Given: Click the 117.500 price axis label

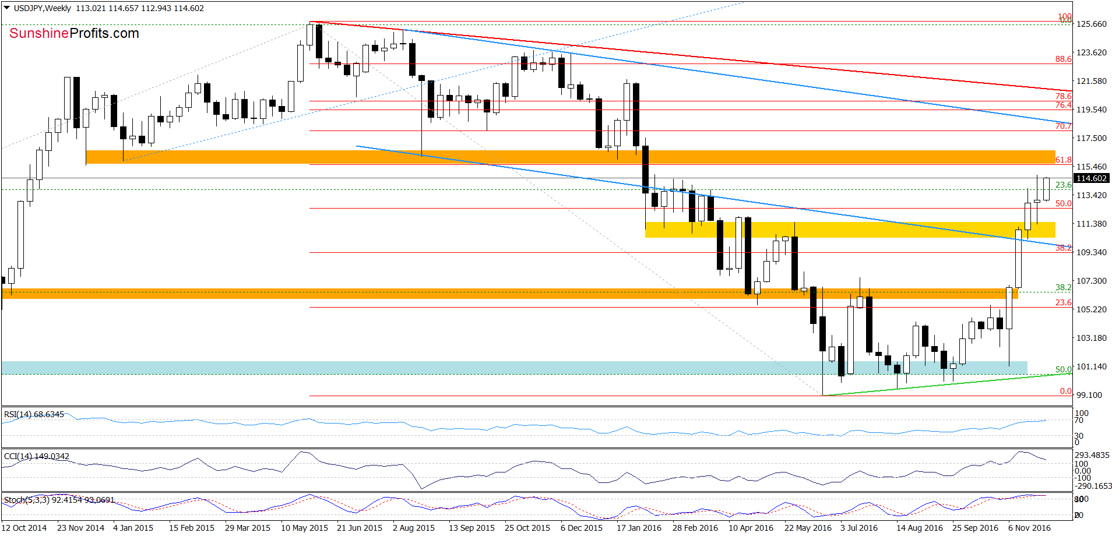Looking at the screenshot, I should 1091,138.
